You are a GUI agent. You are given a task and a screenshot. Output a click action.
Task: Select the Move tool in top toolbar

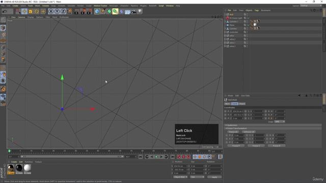click(24, 11)
